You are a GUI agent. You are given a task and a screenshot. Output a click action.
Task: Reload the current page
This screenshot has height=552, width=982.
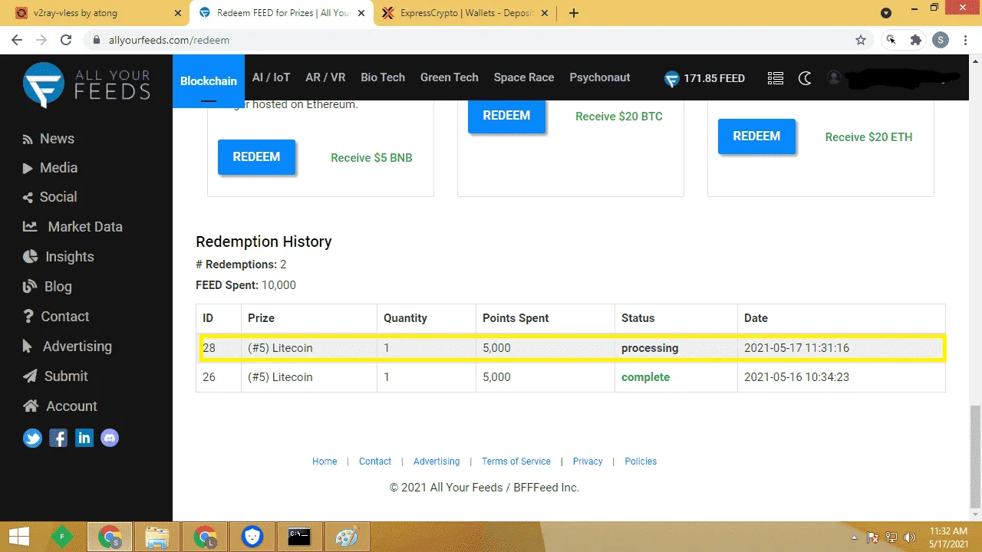click(66, 40)
